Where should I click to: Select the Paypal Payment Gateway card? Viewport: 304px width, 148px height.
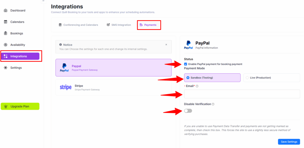(113, 68)
